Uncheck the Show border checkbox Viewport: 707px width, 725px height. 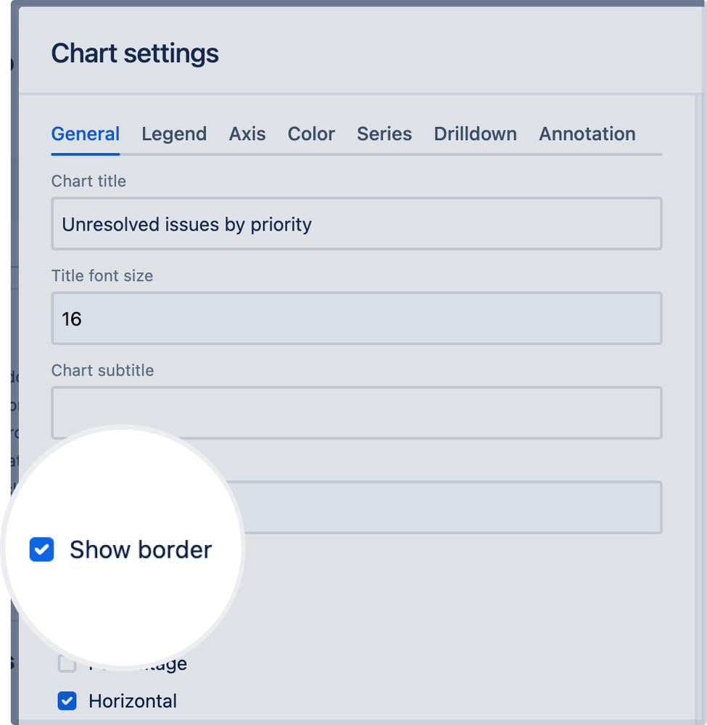(x=41, y=549)
